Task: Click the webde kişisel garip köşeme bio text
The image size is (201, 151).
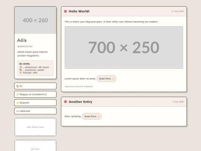Action: click(x=32, y=54)
